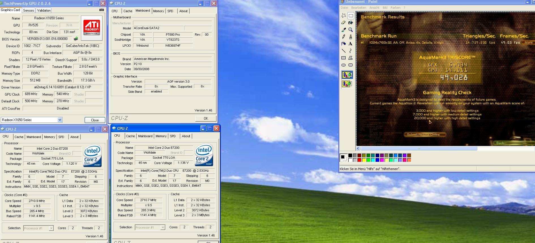Open the ? help menu in Paint

(x=404, y=8)
